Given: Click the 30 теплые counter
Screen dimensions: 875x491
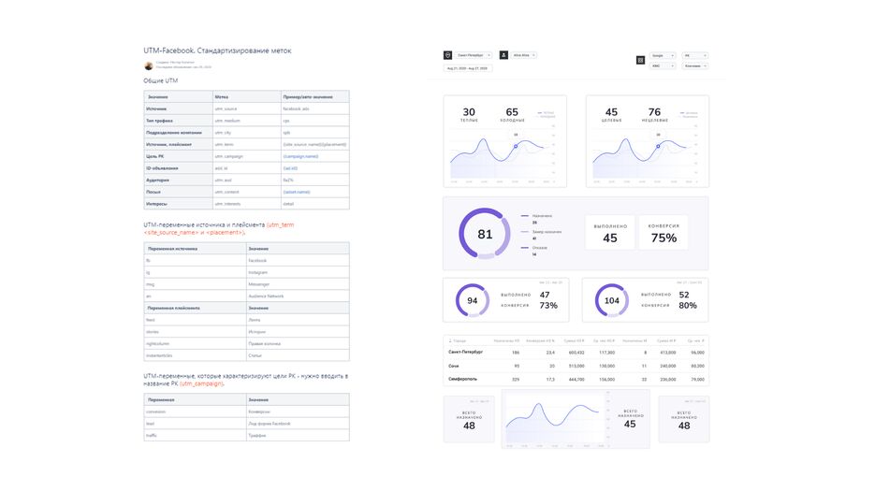Looking at the screenshot, I should pos(469,114).
